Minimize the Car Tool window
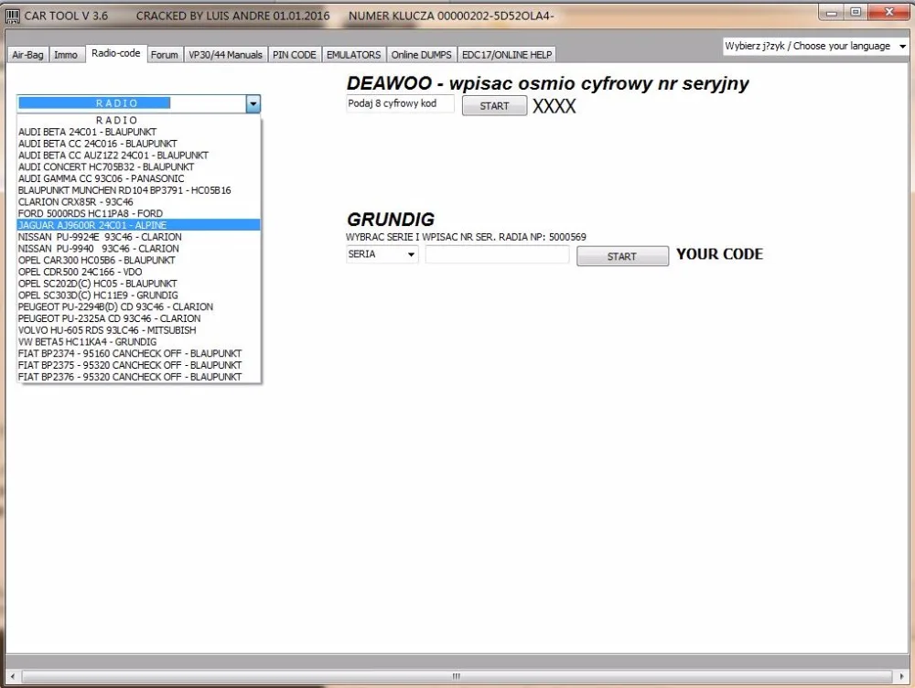This screenshot has height=688, width=915. 832,12
